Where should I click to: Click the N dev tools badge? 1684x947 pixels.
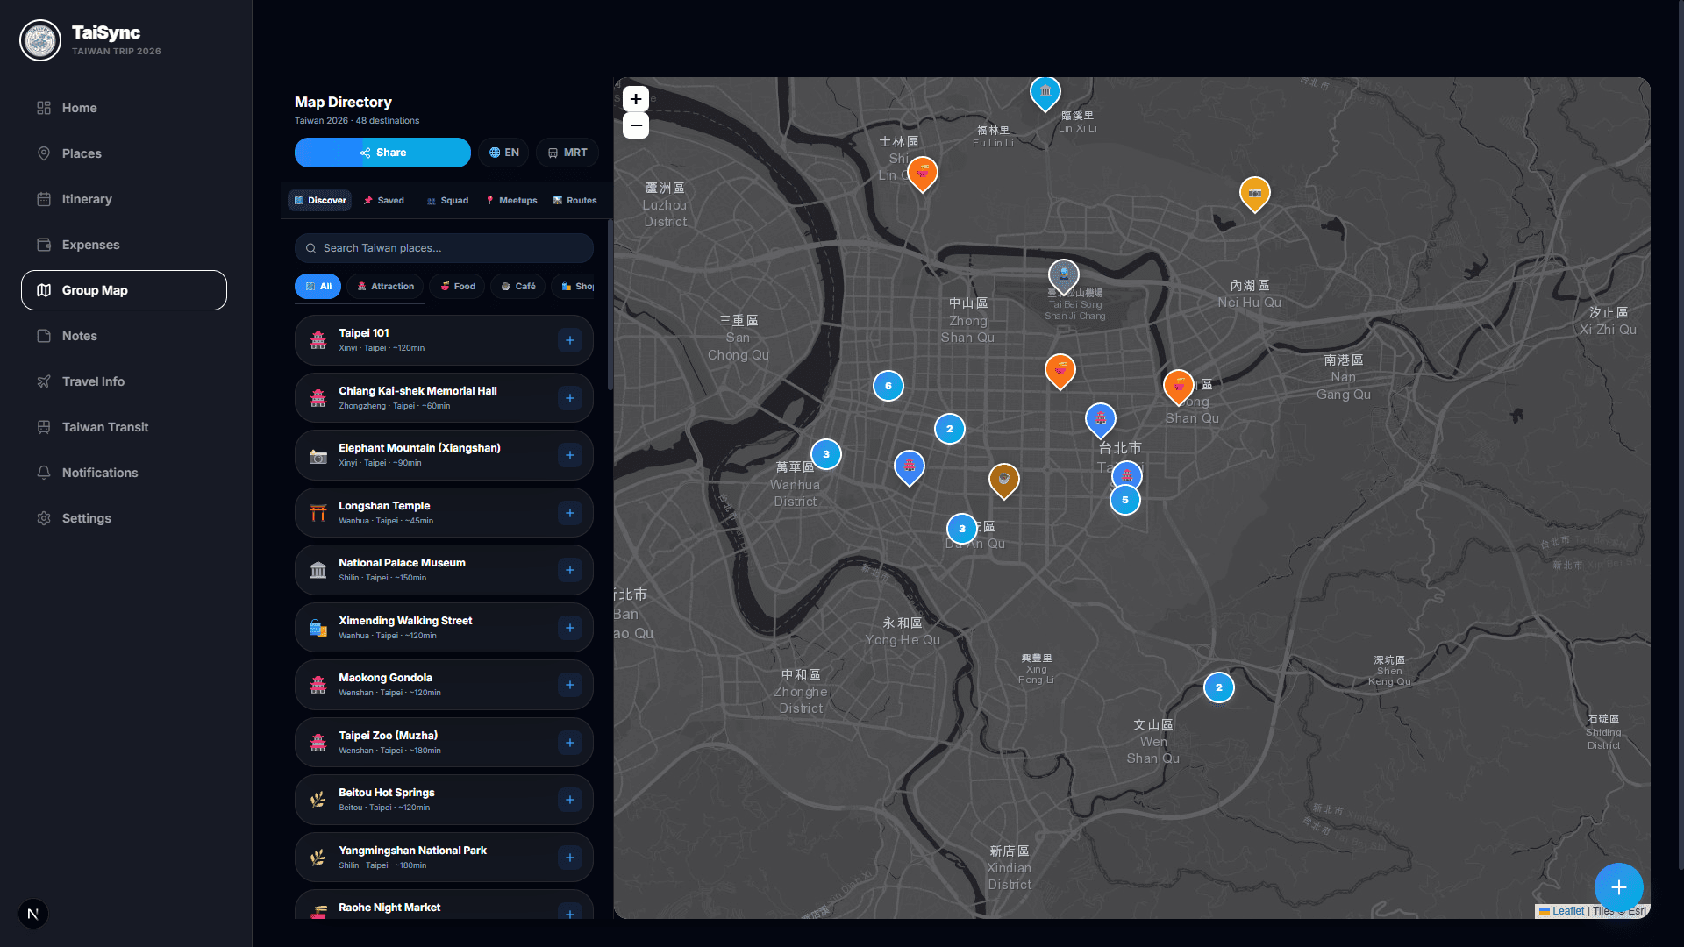(x=33, y=914)
